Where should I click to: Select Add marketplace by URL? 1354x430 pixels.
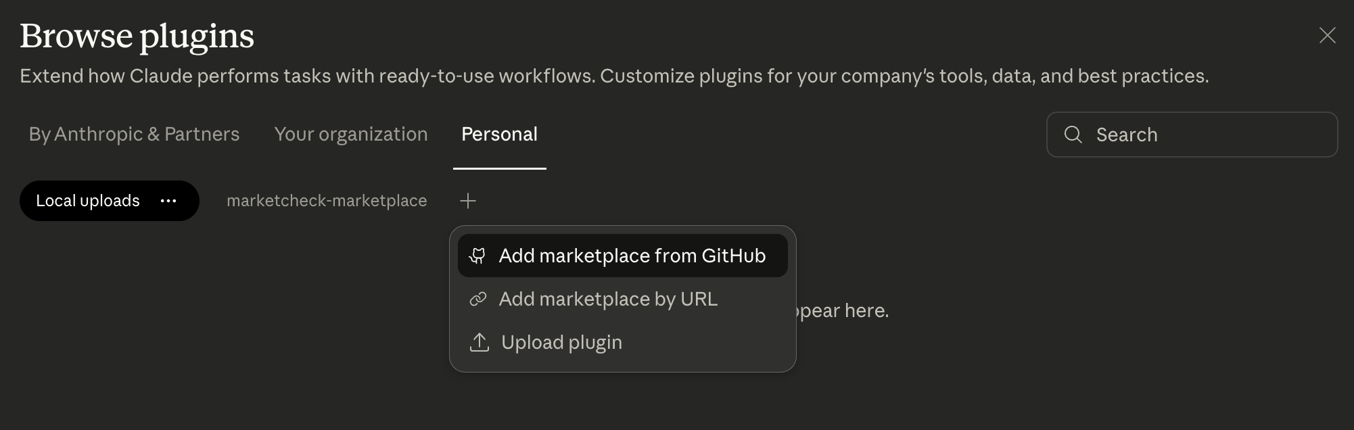pyautogui.click(x=607, y=299)
